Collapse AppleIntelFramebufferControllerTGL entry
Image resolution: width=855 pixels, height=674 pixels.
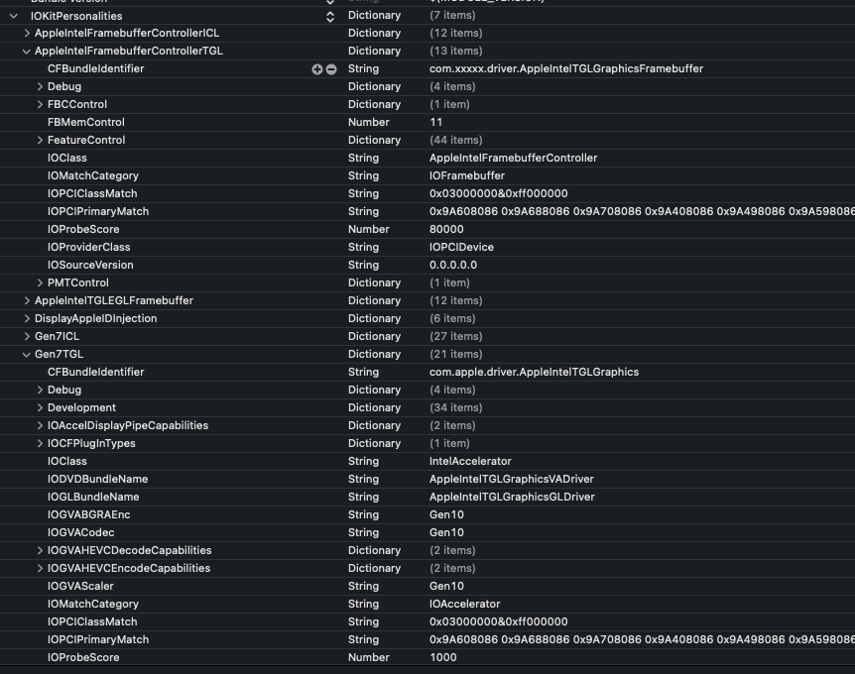pos(26,52)
